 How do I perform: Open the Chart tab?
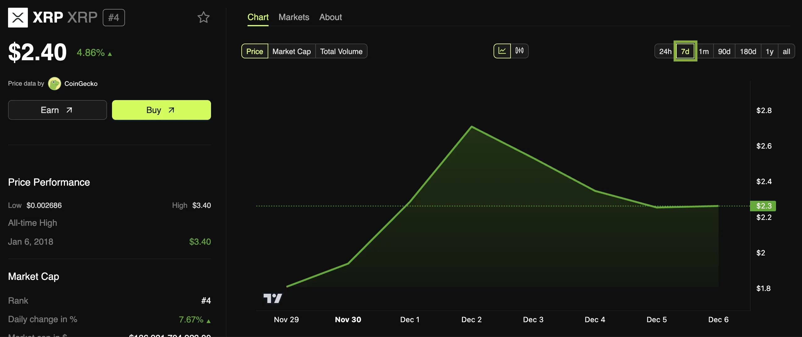257,17
